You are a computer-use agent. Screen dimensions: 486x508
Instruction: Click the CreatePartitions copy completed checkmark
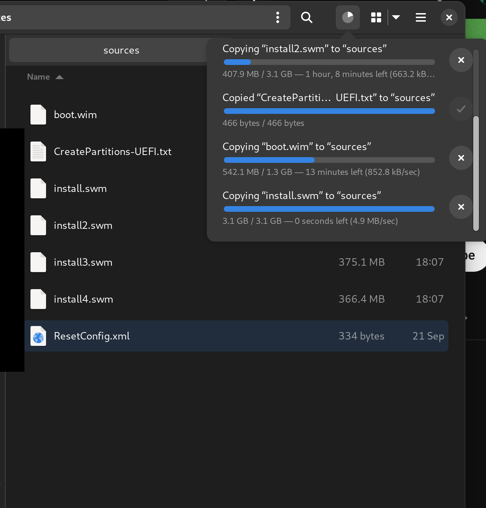coord(461,109)
